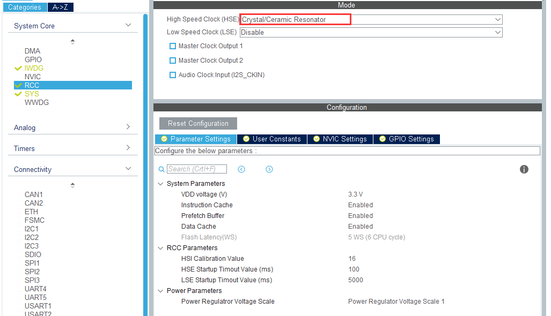Enable Master Clock Output 2
This screenshot has height=316, width=551.
coord(172,61)
